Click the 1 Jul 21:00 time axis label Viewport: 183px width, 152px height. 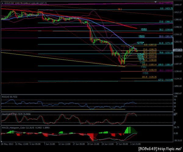pyautogui.click(x=135, y=144)
